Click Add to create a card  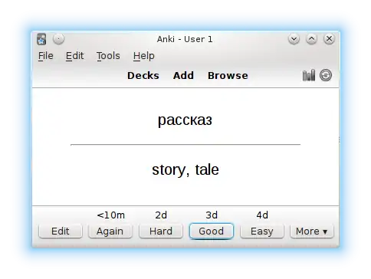[183, 76]
